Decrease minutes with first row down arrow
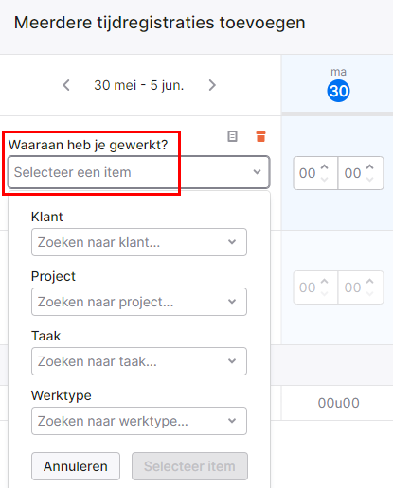Screen dimensions: 393x488 tap(369, 180)
